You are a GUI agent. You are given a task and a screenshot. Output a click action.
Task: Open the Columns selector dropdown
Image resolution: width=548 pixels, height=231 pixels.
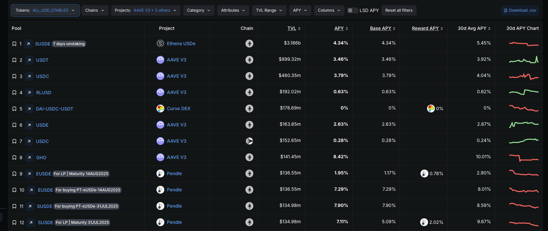point(329,10)
